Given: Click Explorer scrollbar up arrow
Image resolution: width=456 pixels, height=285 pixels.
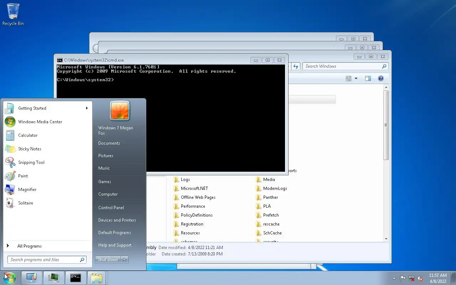Looking at the screenshot, I should pos(386,88).
